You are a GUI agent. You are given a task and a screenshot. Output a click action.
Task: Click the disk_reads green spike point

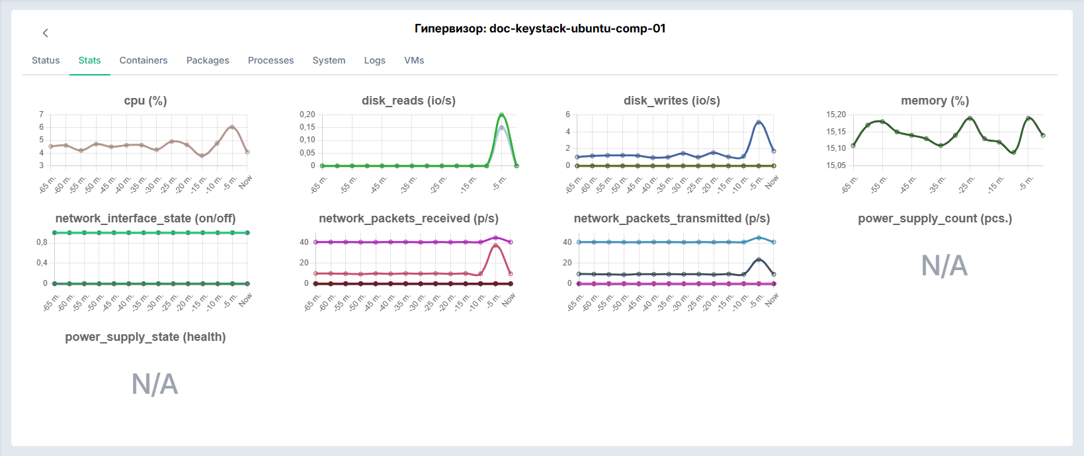point(501,115)
